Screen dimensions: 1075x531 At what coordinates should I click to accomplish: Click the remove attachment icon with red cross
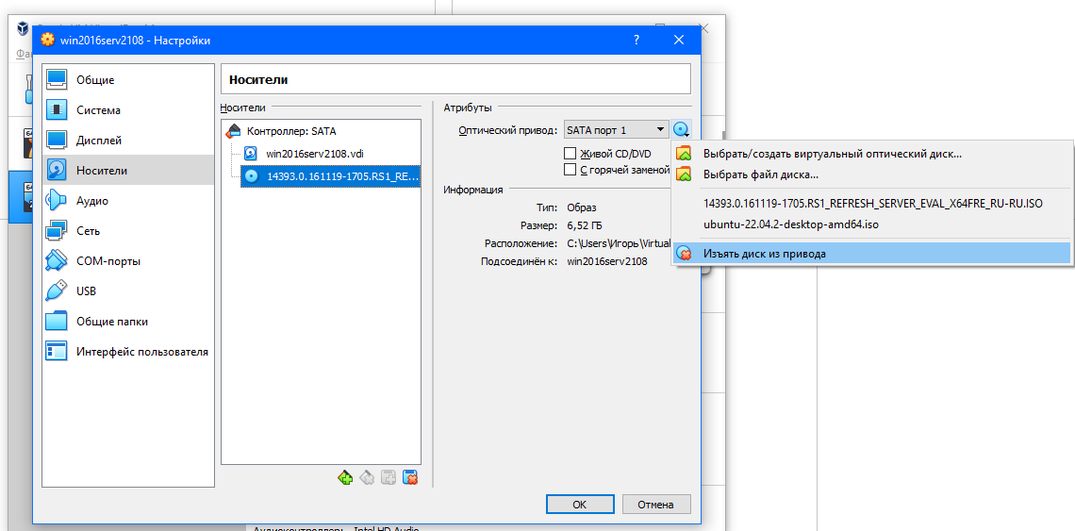(x=410, y=477)
